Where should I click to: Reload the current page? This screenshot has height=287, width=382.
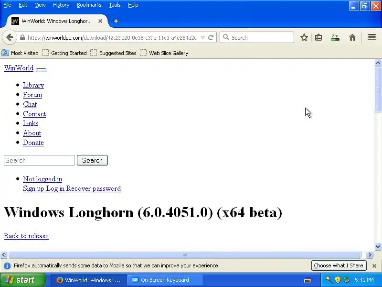click(211, 38)
